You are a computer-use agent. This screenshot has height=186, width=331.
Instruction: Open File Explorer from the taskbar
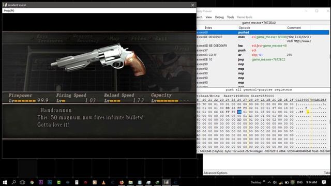[131, 182]
